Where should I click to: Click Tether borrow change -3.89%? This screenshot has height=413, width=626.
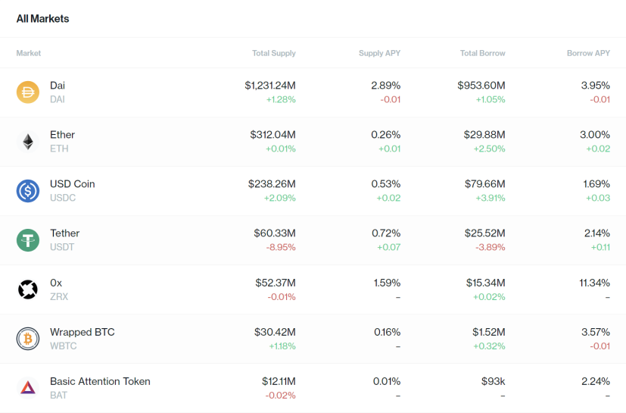click(491, 248)
